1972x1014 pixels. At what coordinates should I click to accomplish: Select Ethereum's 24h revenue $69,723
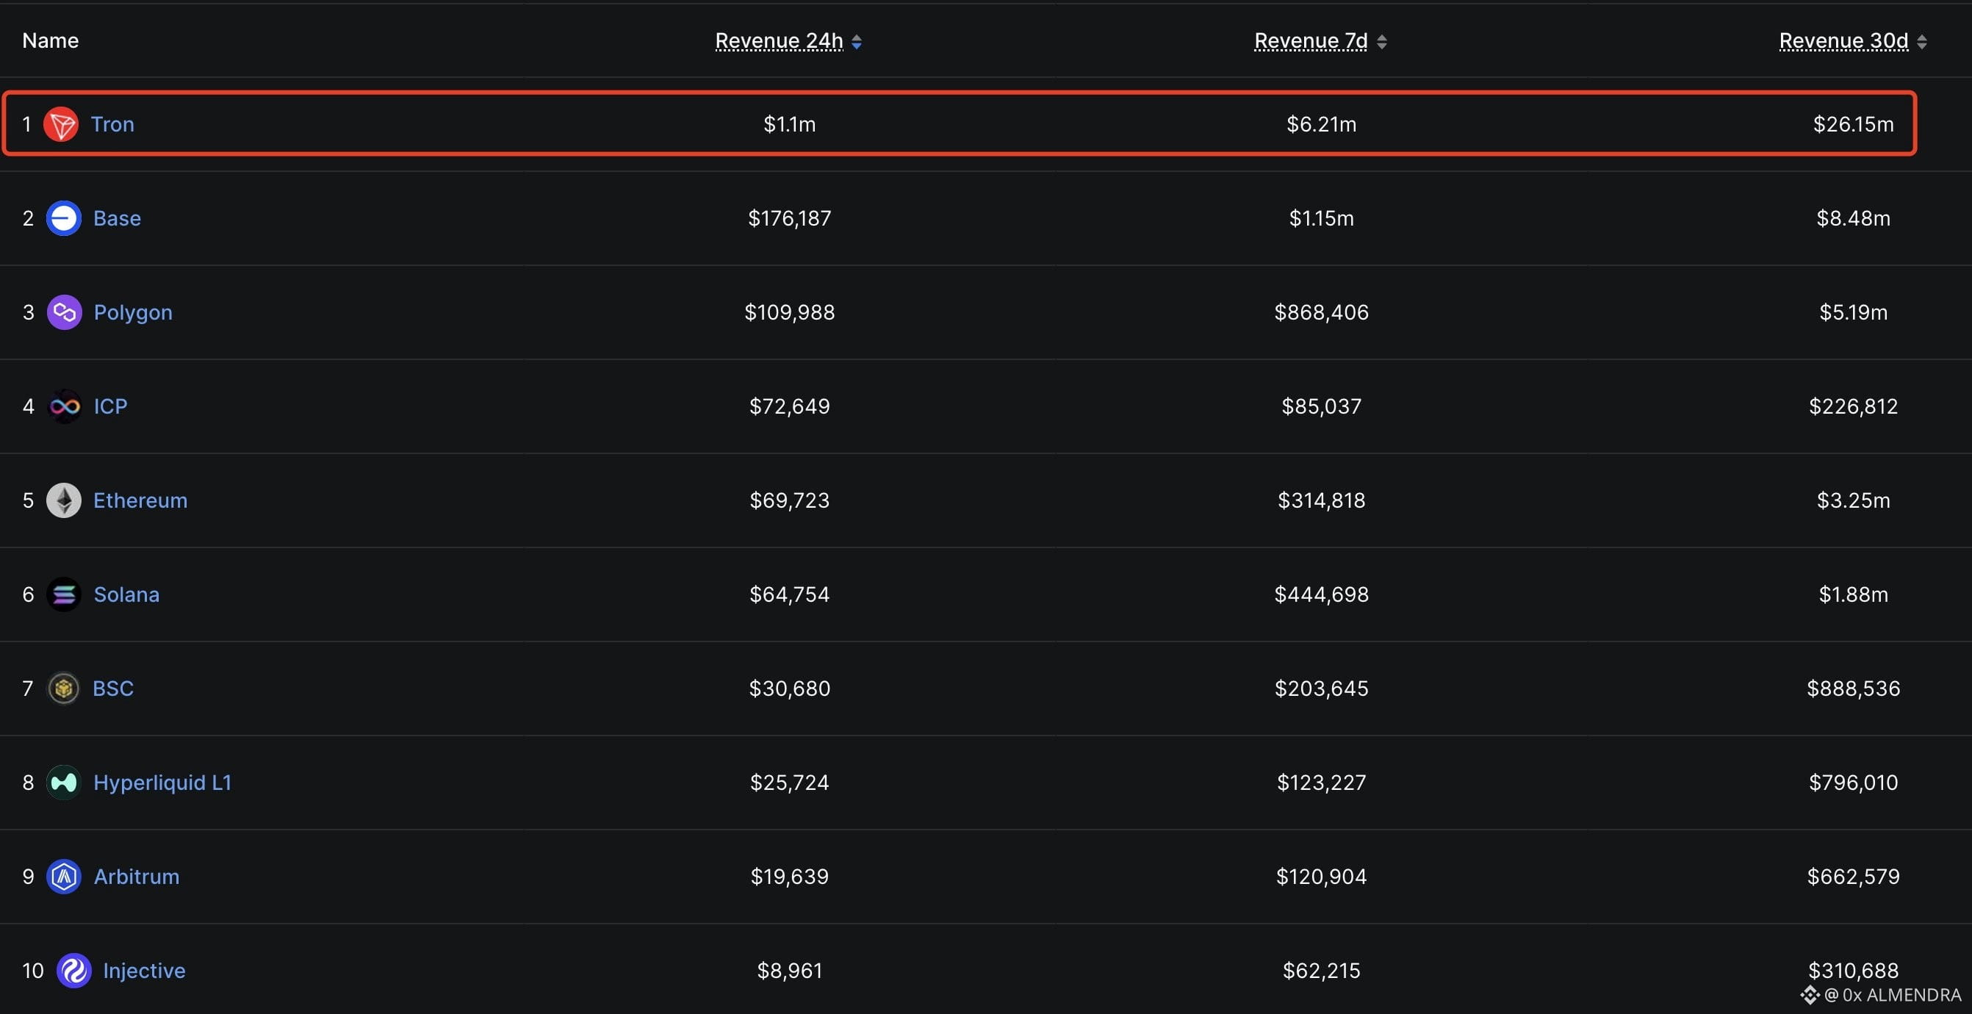click(x=789, y=500)
